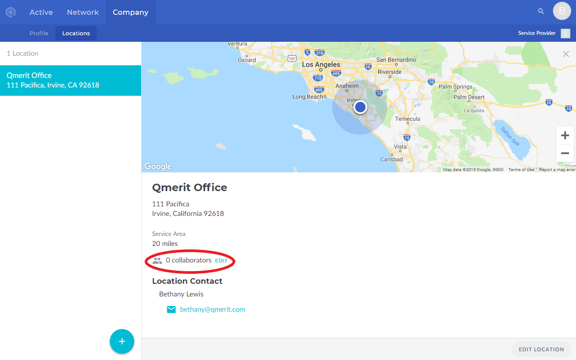This screenshot has height=360, width=576.
Task: Click the 1 Location count text
Action: 23,54
